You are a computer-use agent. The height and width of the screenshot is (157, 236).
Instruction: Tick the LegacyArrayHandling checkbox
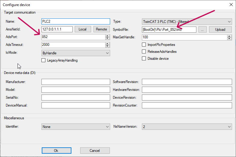(x=44, y=60)
